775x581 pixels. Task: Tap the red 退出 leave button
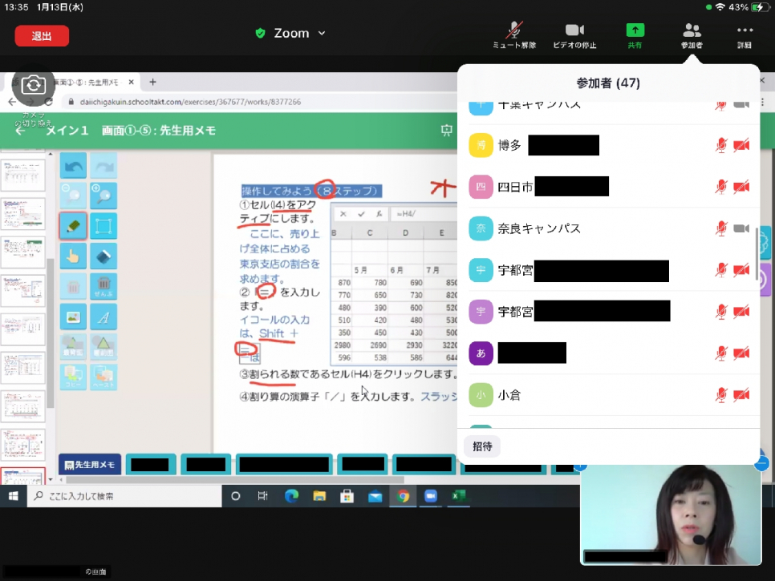pos(42,36)
